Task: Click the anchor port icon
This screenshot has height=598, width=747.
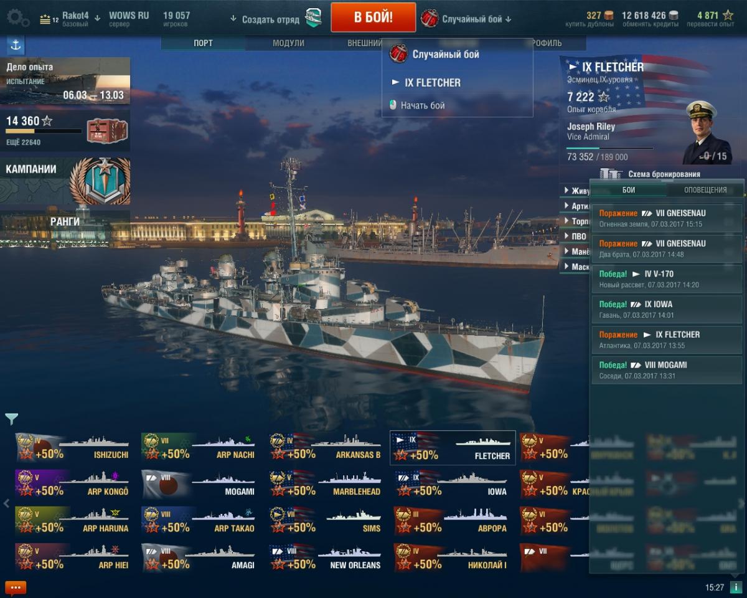Action: 16,45
